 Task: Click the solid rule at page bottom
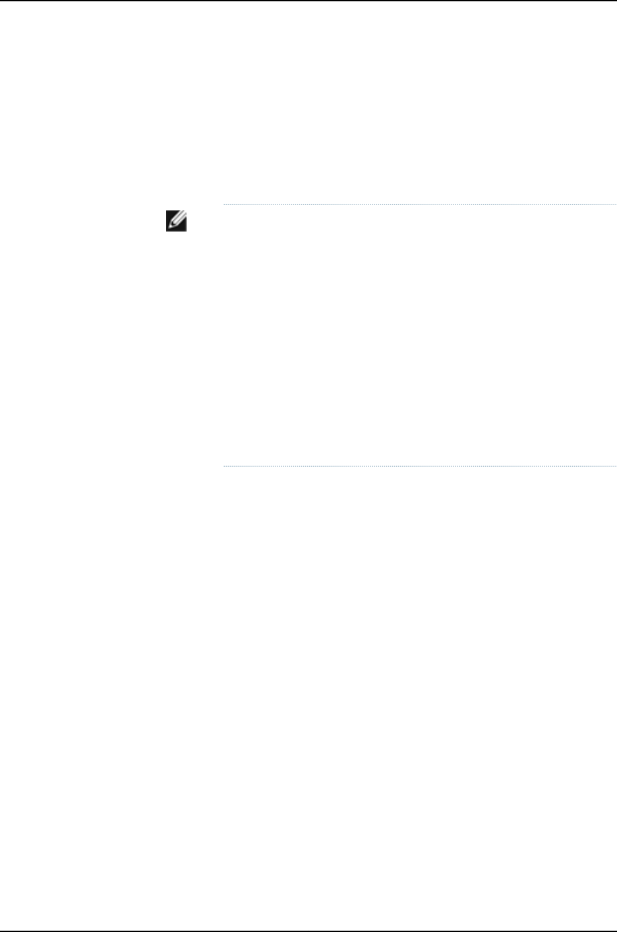[x=308, y=931]
